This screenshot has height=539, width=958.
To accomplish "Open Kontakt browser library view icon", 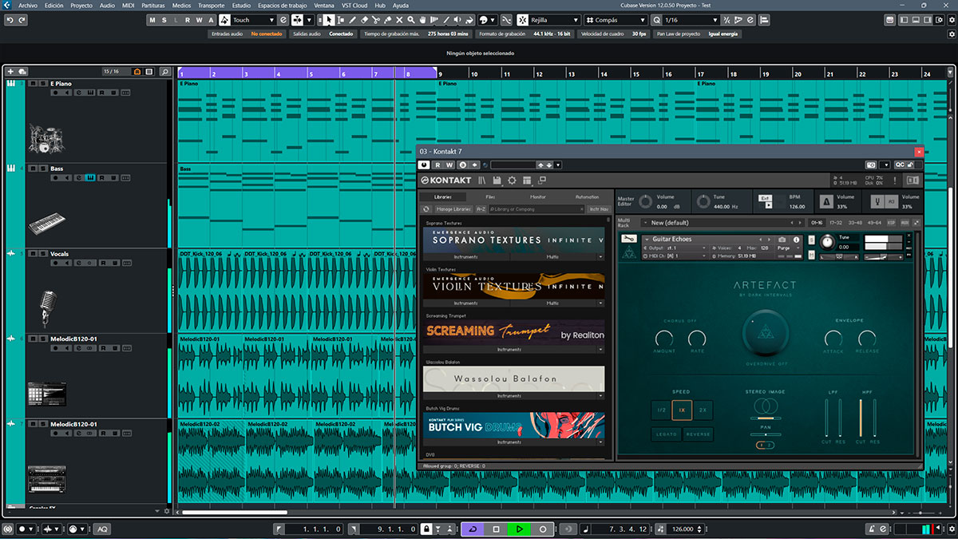I will click(482, 180).
